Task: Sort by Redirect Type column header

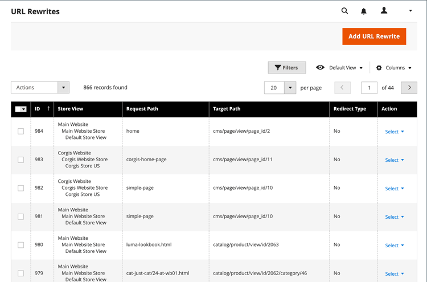Action: pyautogui.click(x=354, y=109)
